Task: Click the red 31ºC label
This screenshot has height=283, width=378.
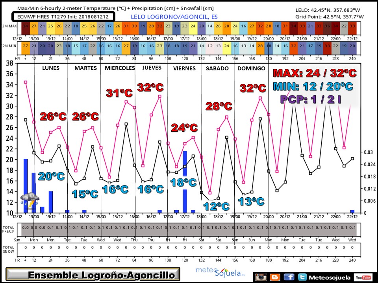Action: click(x=119, y=93)
